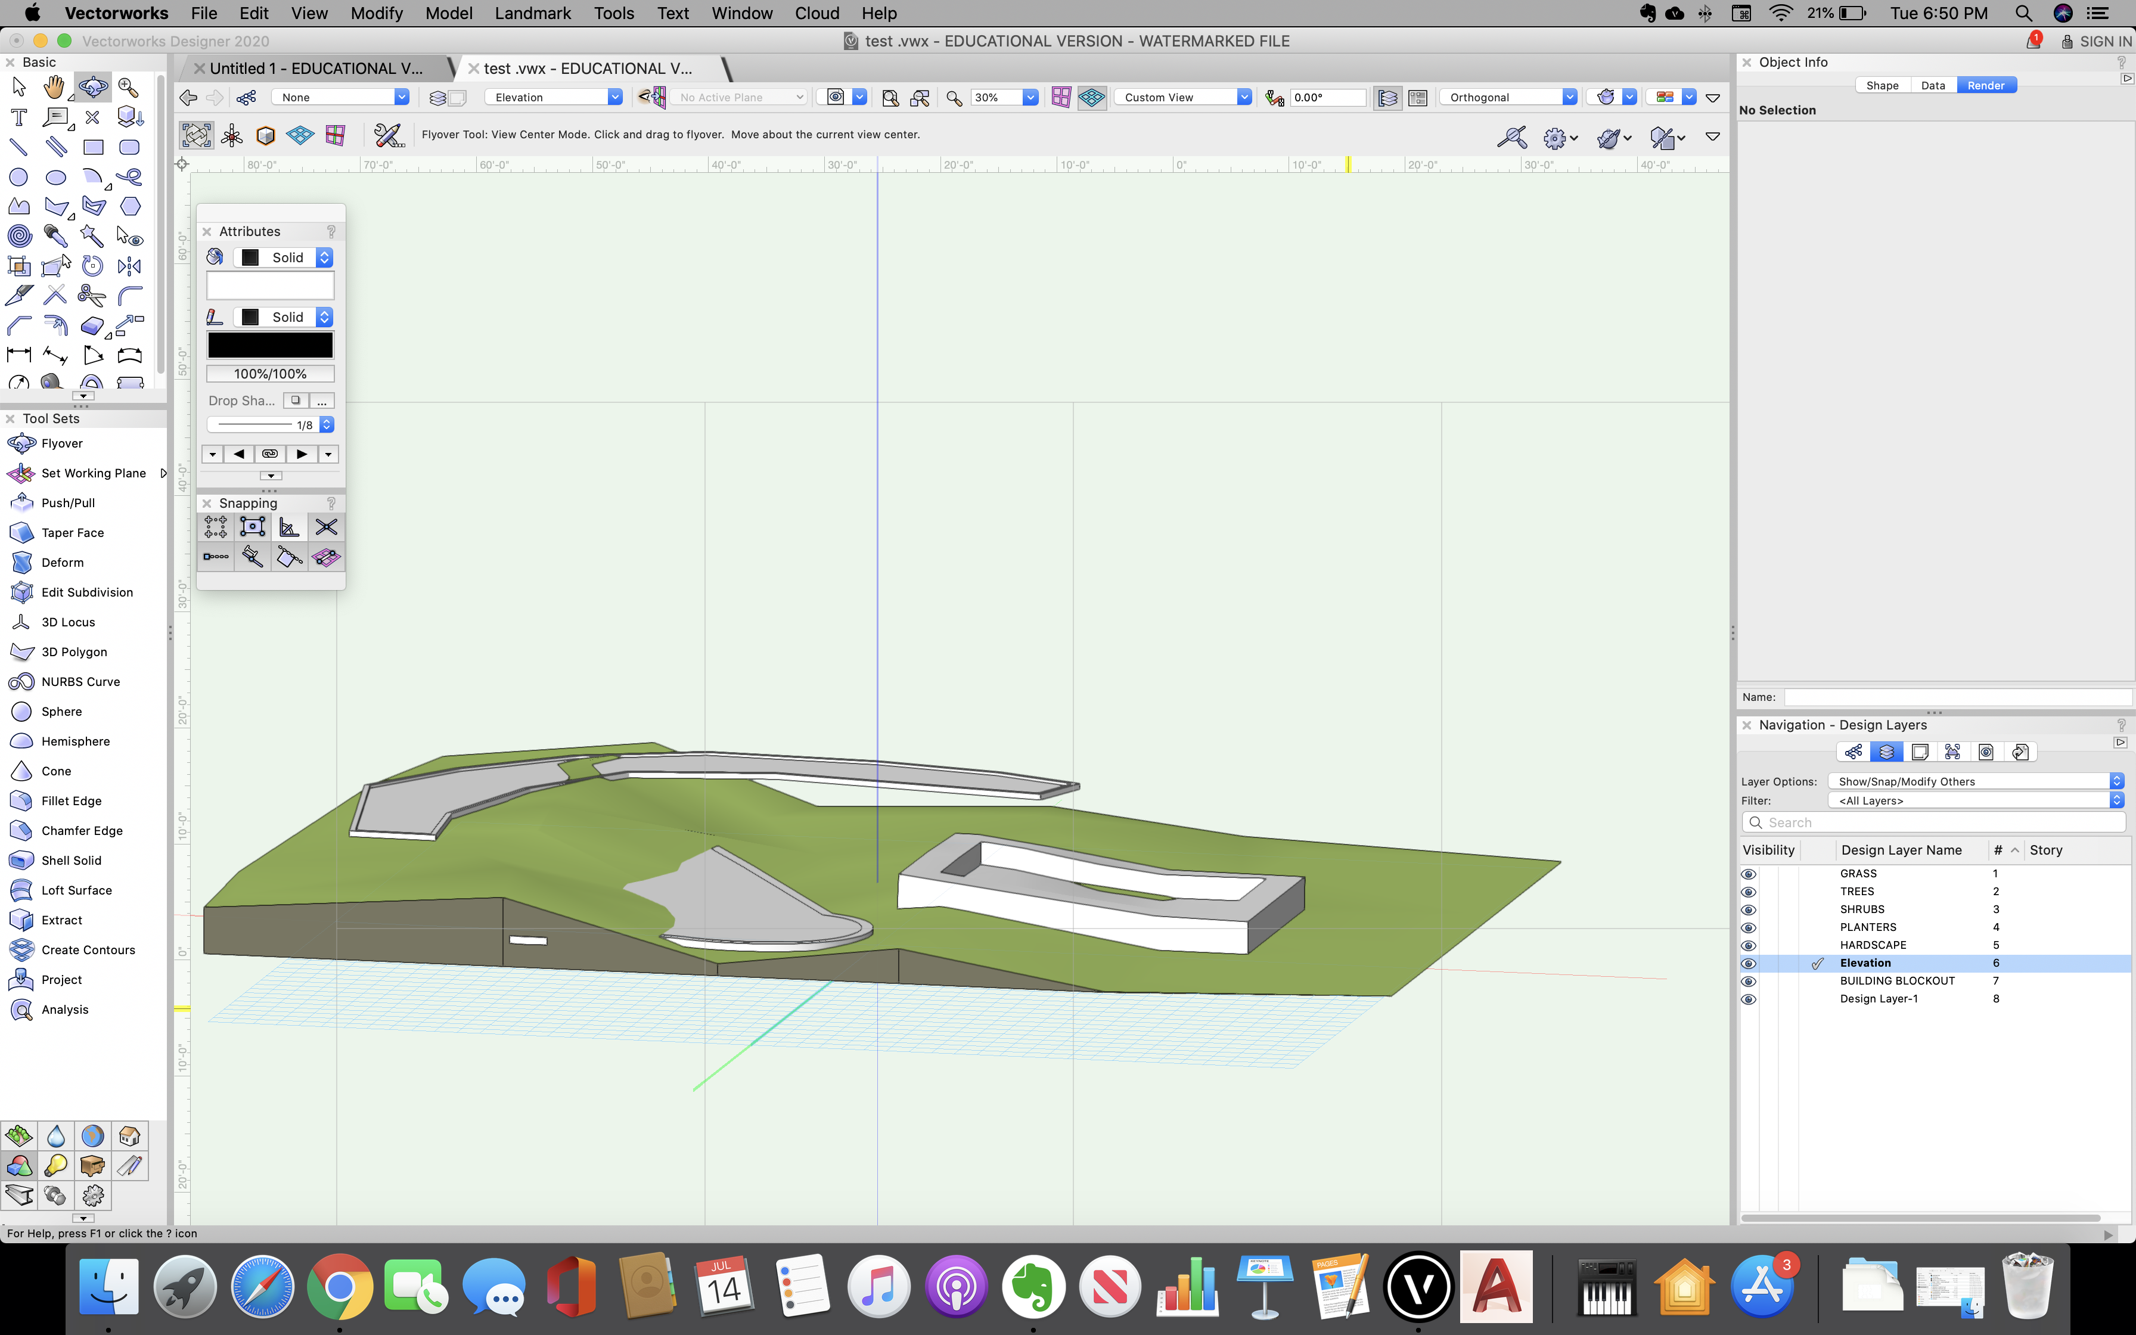Click the SIGN IN button
The height and width of the screenshot is (1335, 2136).
point(2104,41)
